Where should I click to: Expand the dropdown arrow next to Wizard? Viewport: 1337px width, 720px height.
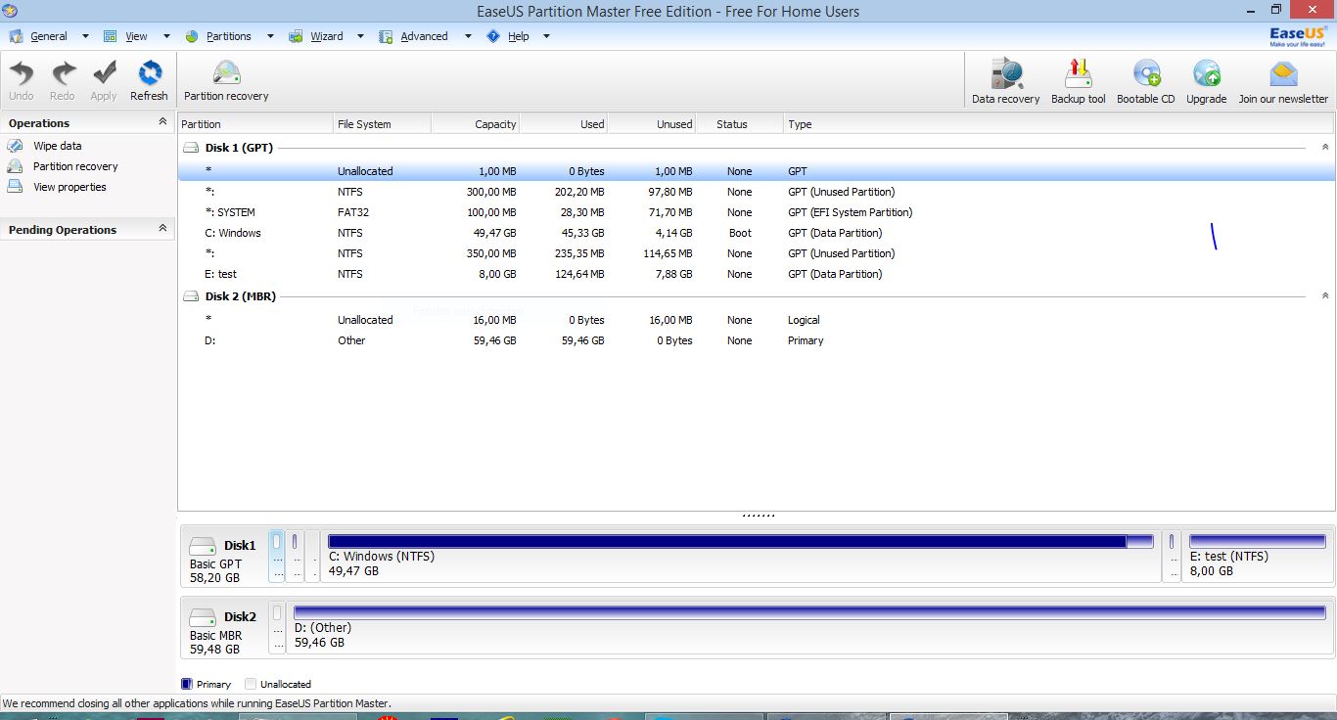360,36
